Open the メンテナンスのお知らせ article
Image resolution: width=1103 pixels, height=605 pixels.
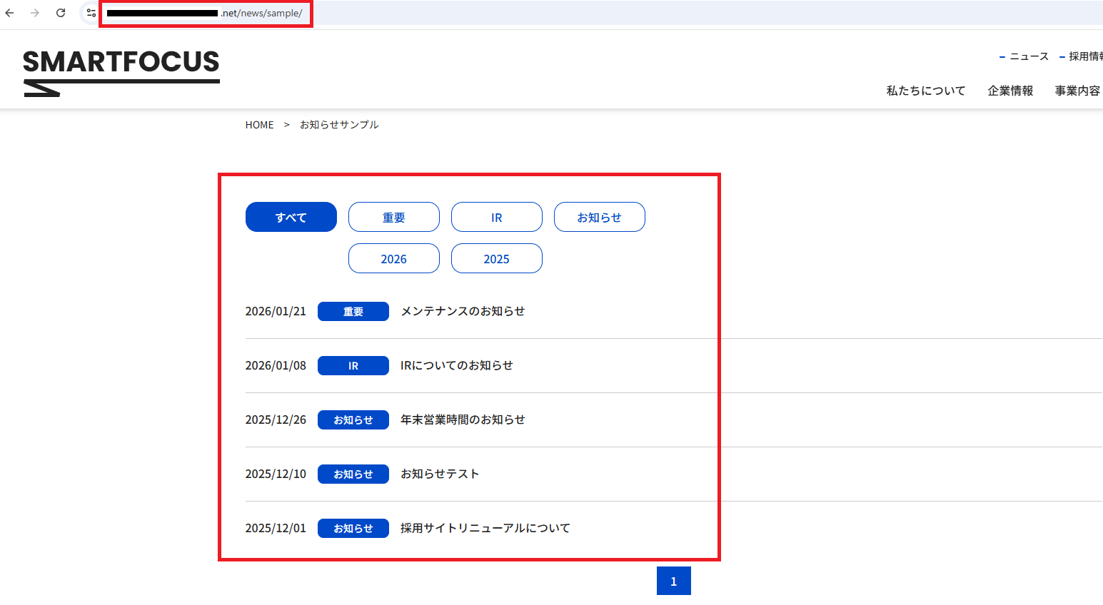point(463,311)
